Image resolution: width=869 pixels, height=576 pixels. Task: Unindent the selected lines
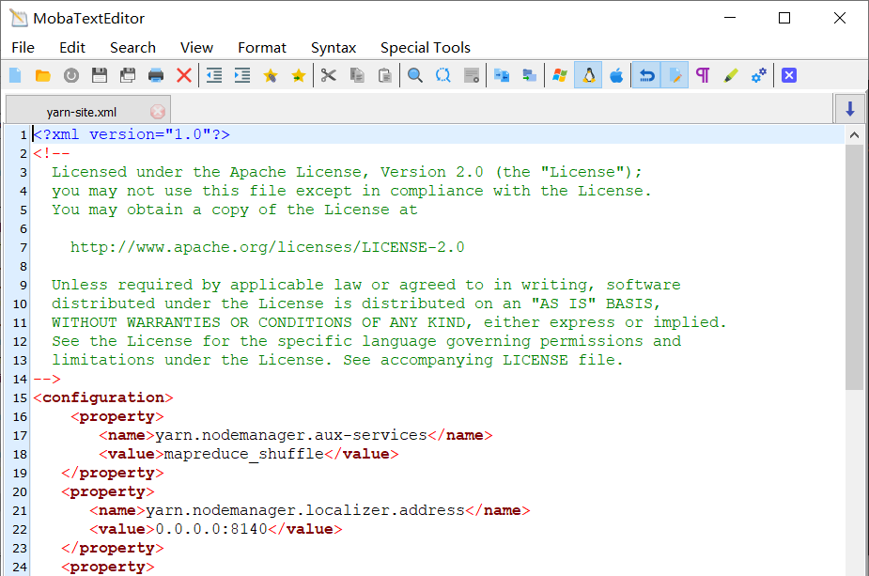tap(214, 75)
